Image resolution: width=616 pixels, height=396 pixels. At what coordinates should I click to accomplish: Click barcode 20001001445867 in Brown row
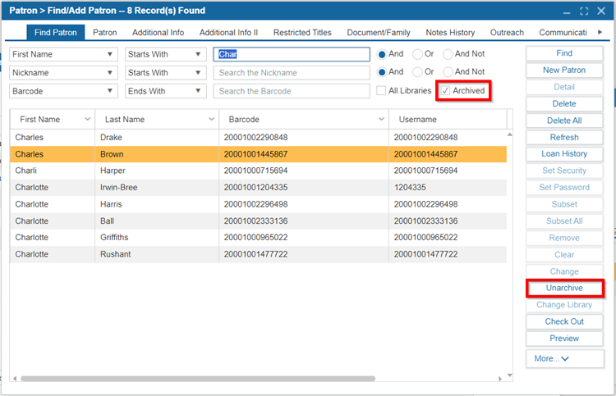[255, 154]
